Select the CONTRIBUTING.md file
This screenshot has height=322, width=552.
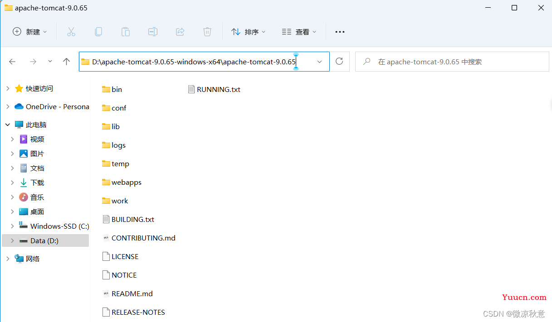pyautogui.click(x=139, y=238)
